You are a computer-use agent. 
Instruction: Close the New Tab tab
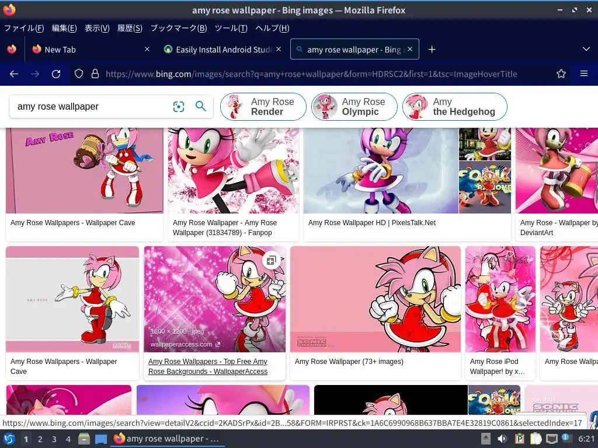tap(147, 49)
